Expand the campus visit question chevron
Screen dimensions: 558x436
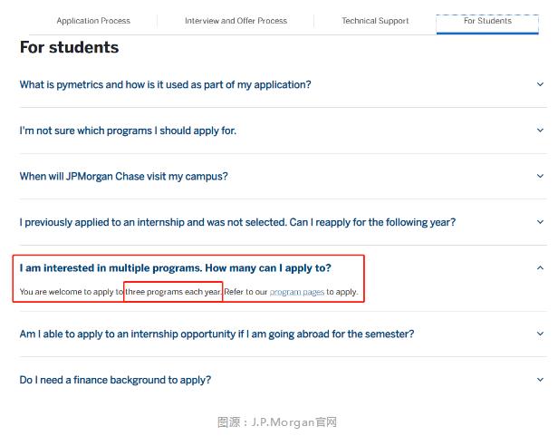(541, 176)
